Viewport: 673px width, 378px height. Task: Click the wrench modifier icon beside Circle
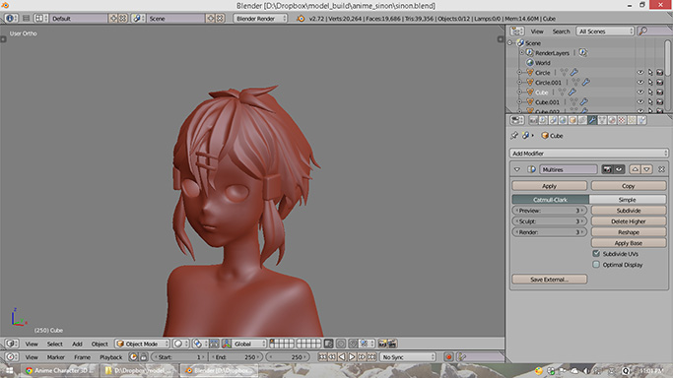574,73
